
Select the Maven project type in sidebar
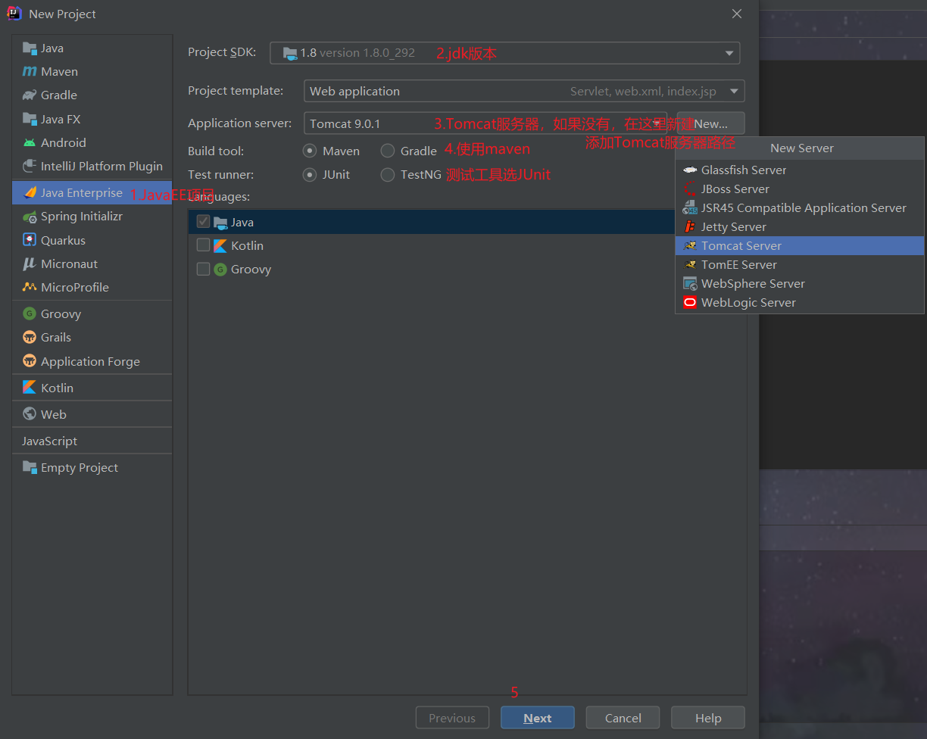coord(58,71)
